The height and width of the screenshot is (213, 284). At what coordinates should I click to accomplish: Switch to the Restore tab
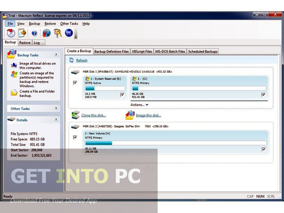click(25, 42)
